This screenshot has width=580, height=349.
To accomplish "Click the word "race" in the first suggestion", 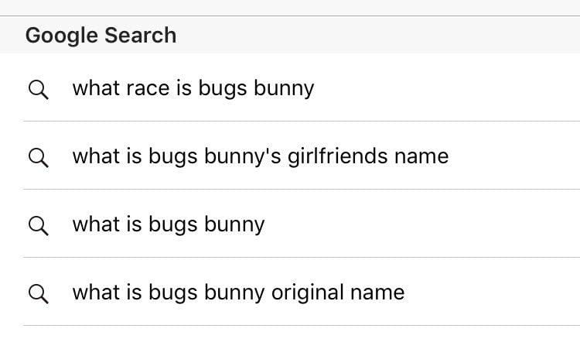I will click(145, 89).
